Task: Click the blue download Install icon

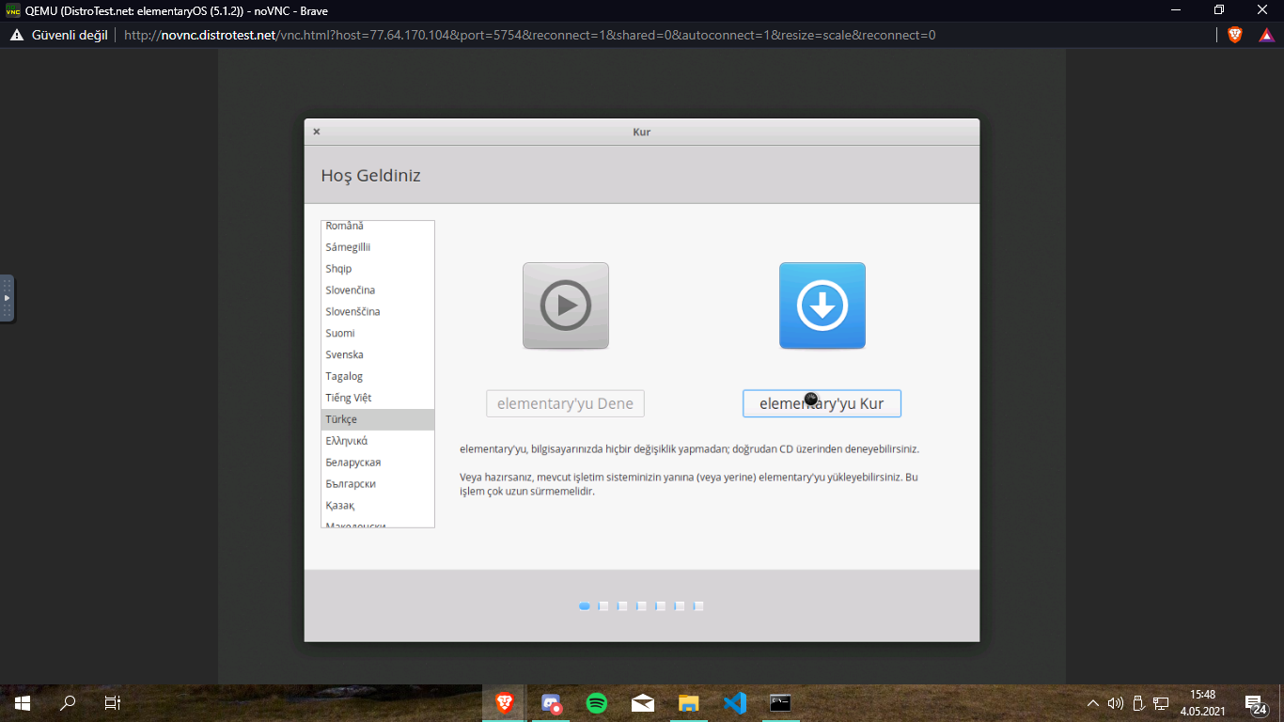Action: 822,306
